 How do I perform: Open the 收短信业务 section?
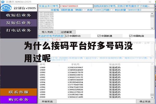(x=19, y=15)
